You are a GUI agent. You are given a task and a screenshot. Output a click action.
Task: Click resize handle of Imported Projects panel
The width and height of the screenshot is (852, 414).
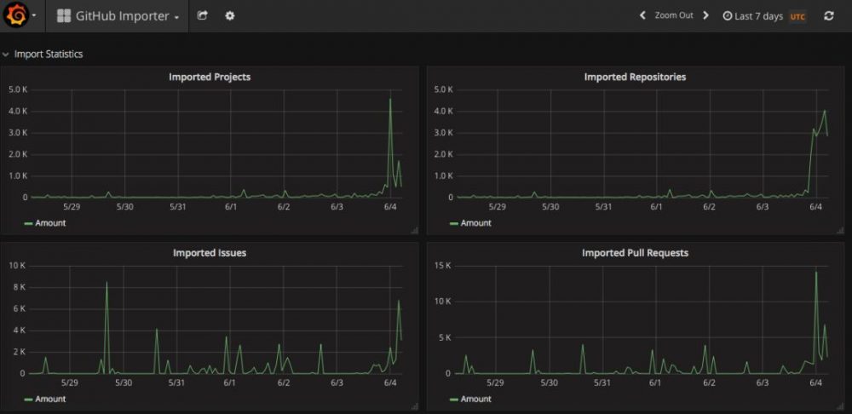pos(415,231)
